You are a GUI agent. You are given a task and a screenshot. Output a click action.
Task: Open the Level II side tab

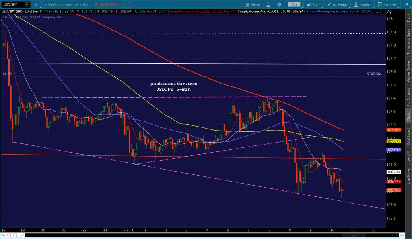click(408, 156)
